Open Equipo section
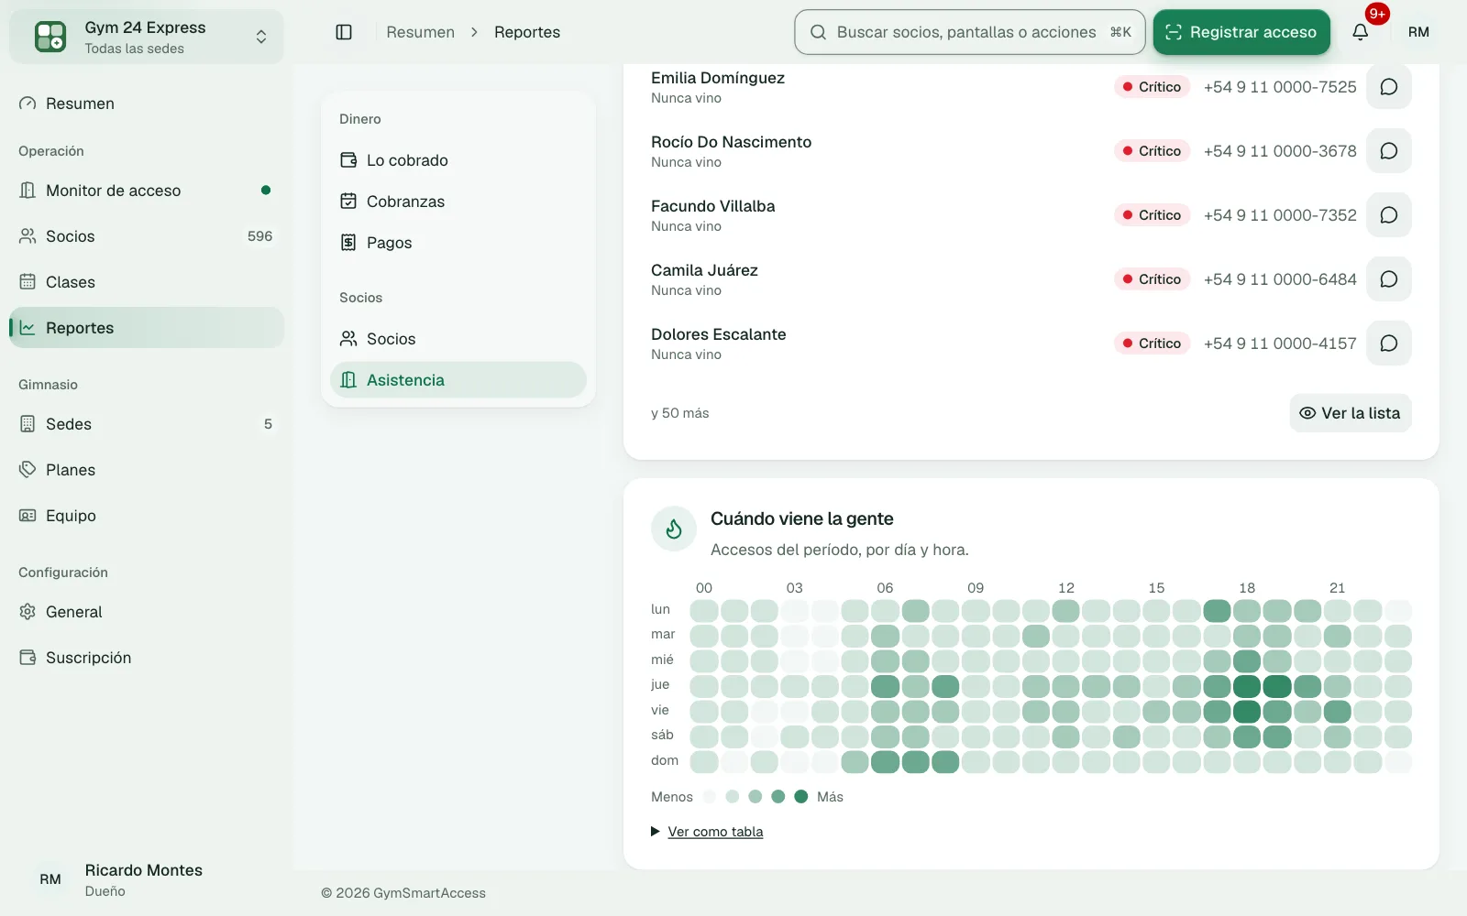Screen dimensions: 1467x916 pos(147,516)
